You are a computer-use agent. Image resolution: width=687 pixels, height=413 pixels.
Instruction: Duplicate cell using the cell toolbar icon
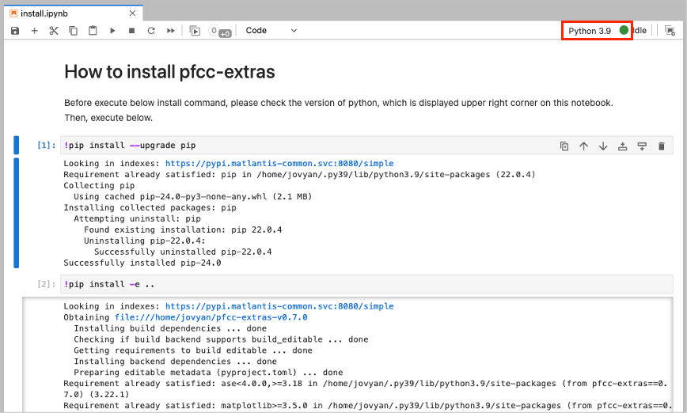(x=564, y=146)
